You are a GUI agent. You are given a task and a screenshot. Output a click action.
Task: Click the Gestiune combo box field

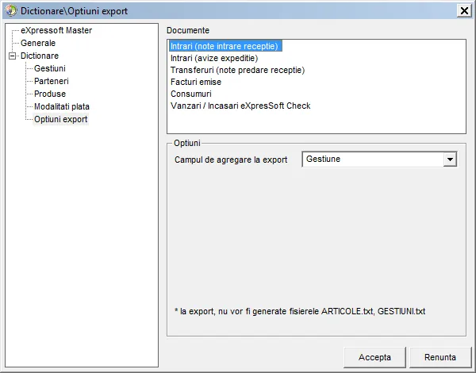[x=379, y=160]
